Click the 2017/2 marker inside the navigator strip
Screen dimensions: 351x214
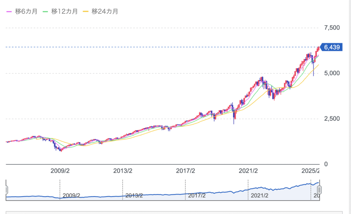197,196
